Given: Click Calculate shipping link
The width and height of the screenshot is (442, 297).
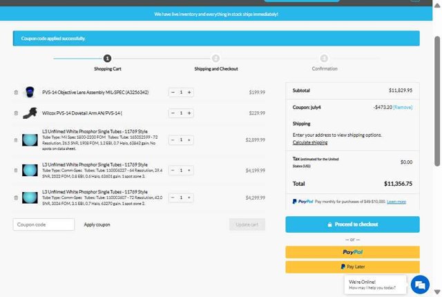Looking at the screenshot, I should click(x=310, y=142).
